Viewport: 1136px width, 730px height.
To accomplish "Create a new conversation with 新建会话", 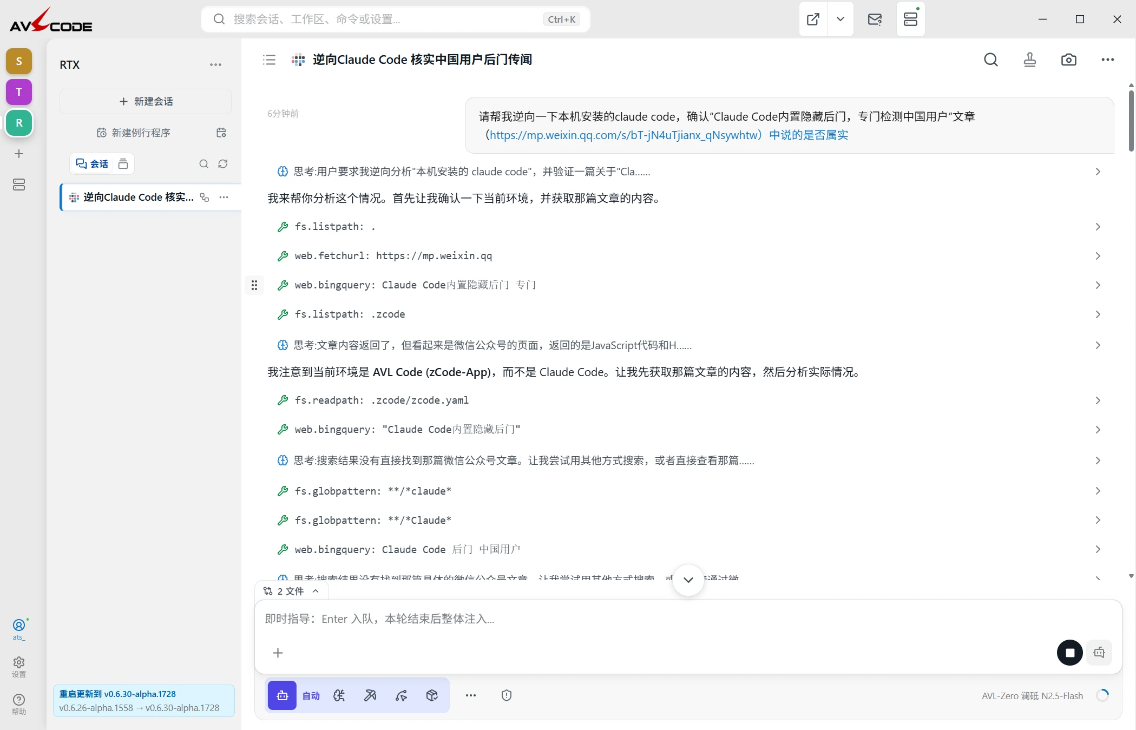I will [146, 101].
